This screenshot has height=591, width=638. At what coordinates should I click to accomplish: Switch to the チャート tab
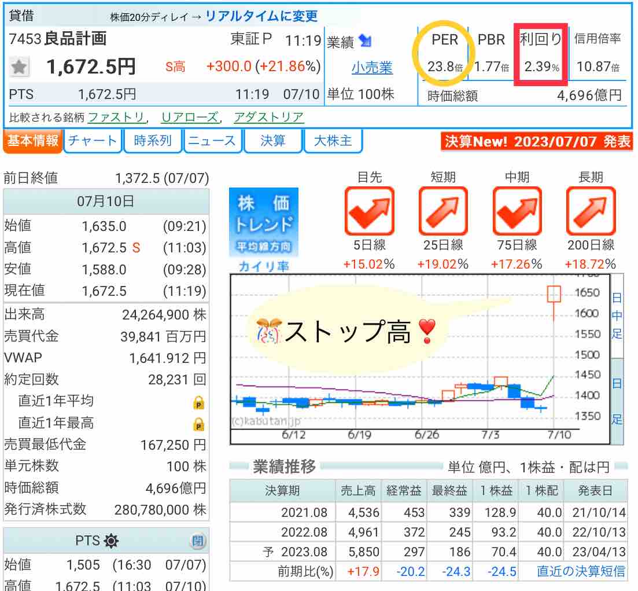pyautogui.click(x=93, y=141)
